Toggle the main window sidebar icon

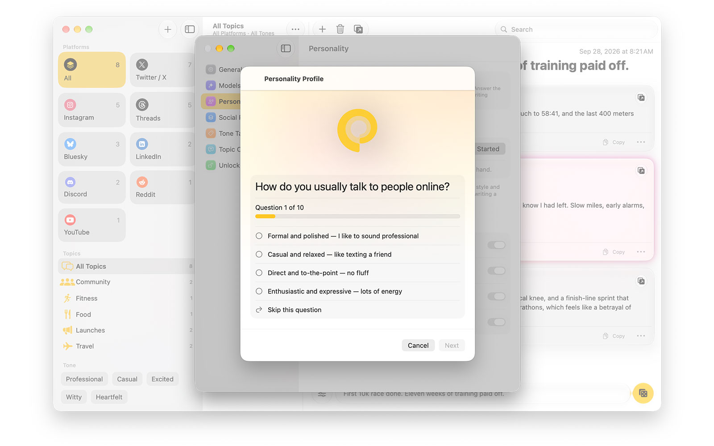pos(190,29)
